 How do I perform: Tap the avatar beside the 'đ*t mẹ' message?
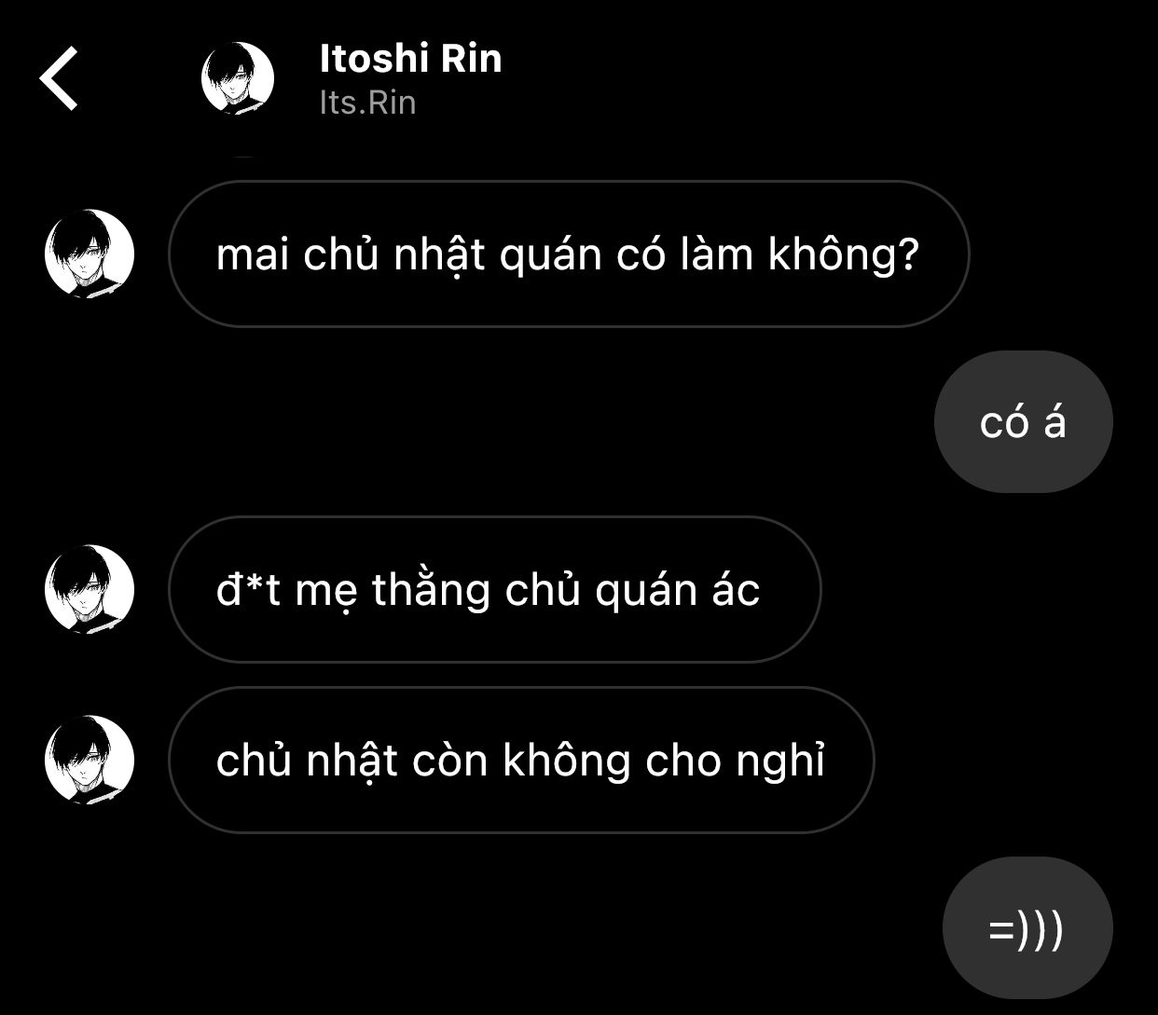(90, 589)
